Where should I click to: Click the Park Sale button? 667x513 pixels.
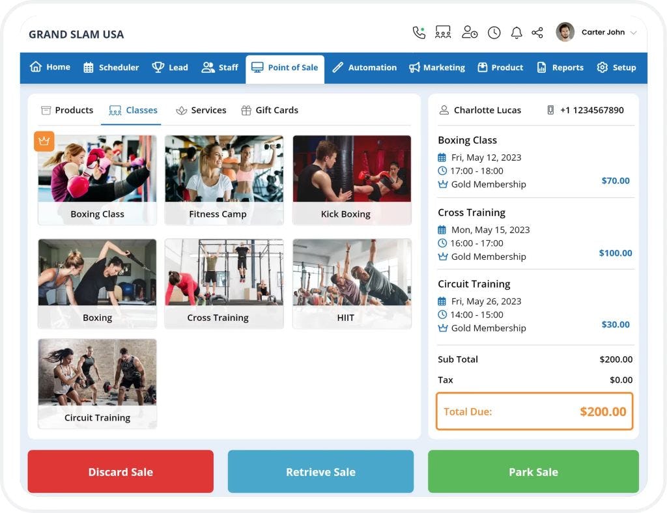point(534,472)
